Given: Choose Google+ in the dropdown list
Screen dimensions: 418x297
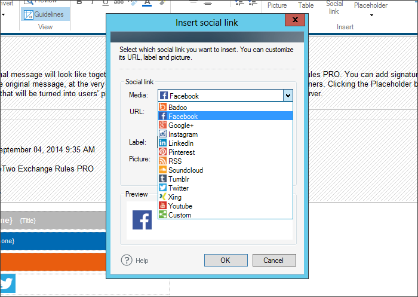Looking at the screenshot, I should pyautogui.click(x=180, y=125).
